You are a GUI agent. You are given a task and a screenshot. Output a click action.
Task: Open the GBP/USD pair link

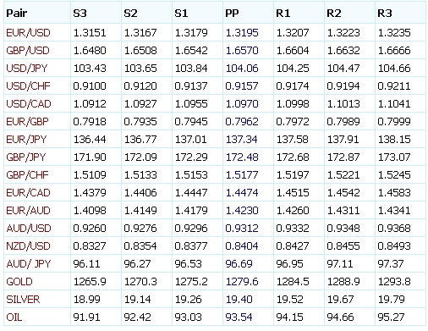coord(28,51)
